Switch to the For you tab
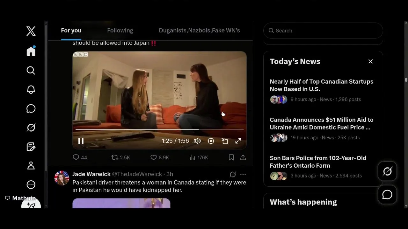 point(71,31)
